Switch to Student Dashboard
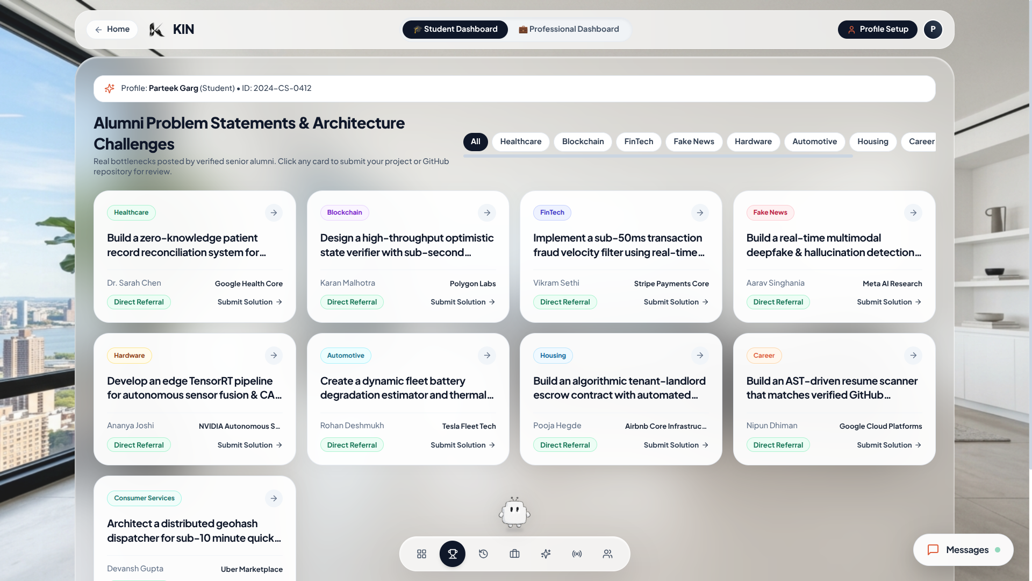Screen dimensions: 1032x581 pos(455,30)
